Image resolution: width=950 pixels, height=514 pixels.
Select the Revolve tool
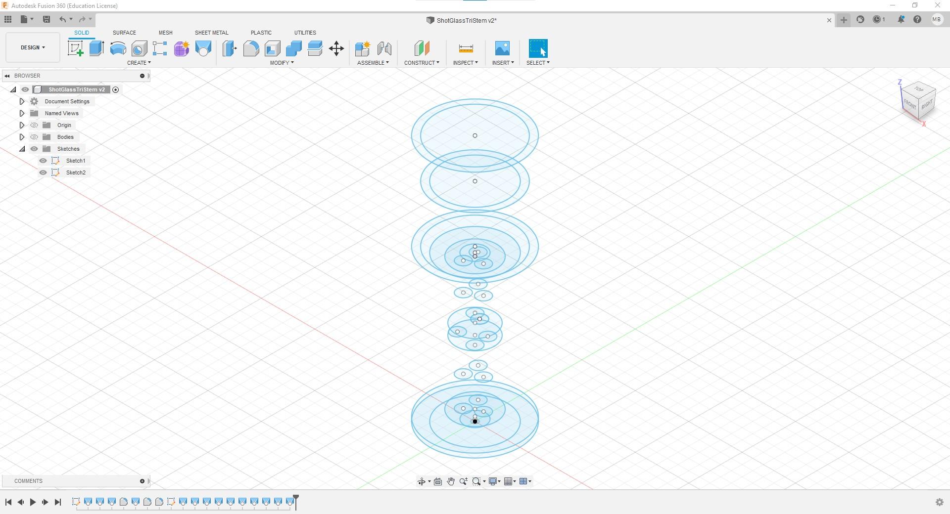[x=118, y=48]
